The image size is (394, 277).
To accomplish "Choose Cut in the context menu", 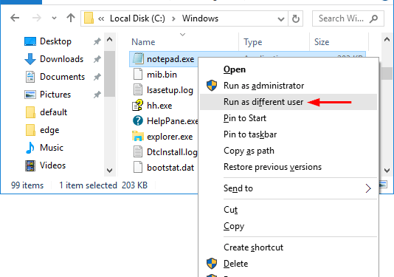I will tap(288, 210).
